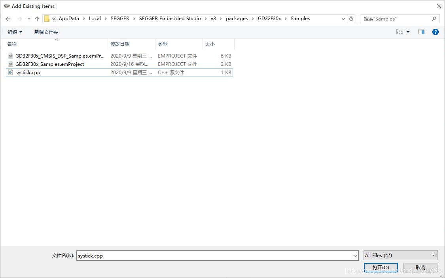The width and height of the screenshot is (445, 278).
Task: Create a new folder with 新建文件夹
Action: 46,32
